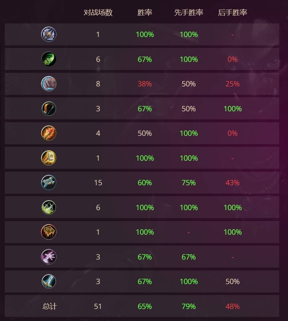Screen dimensions: 288x321
Task: Click the 15 matches count cell
Action: point(98,183)
